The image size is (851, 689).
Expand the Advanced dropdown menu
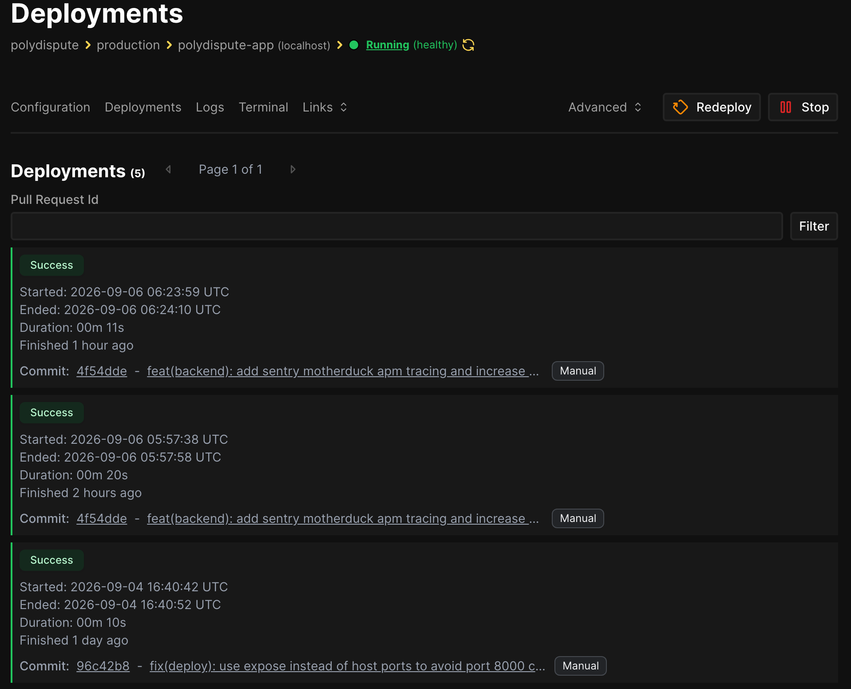(x=605, y=107)
